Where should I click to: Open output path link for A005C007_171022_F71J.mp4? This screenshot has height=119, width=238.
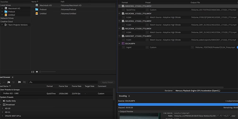pyautogui.click(x=214, y=40)
